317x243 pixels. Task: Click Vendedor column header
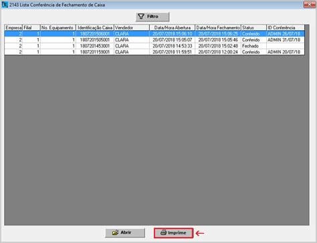coord(132,27)
